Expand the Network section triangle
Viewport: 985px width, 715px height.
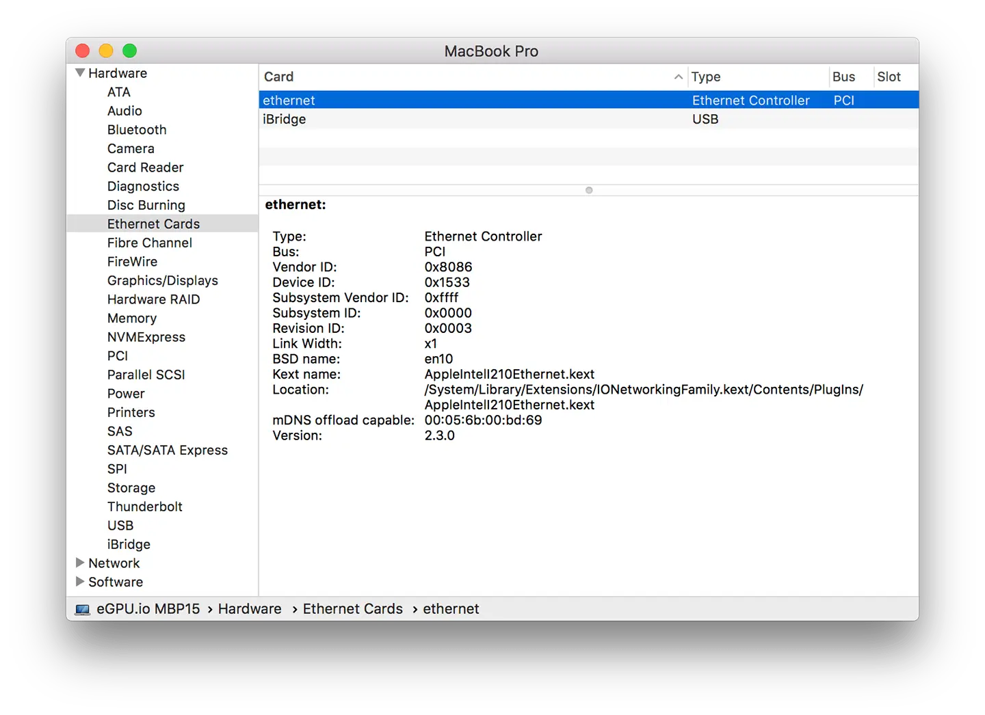click(x=80, y=563)
